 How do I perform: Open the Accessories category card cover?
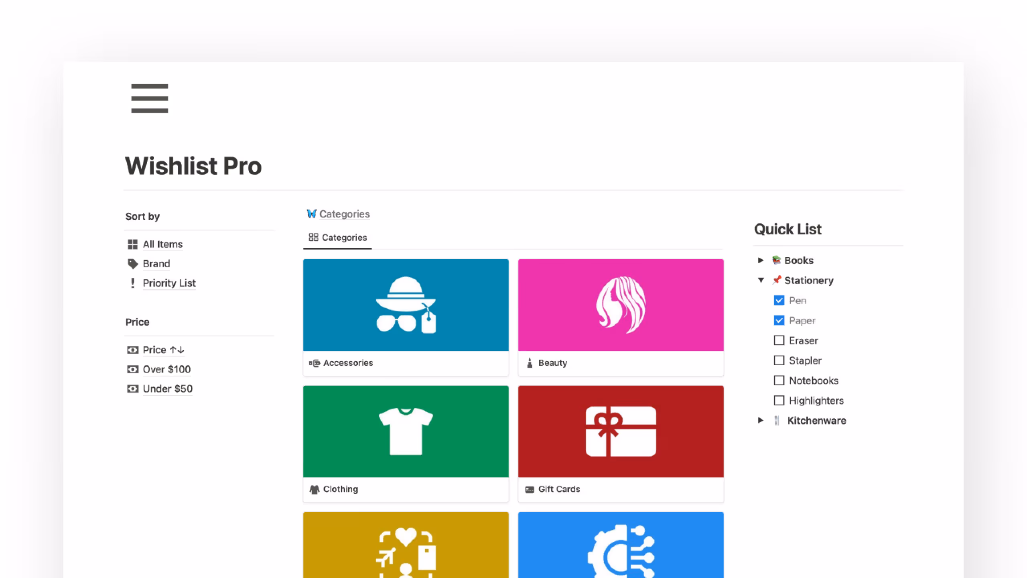point(406,305)
